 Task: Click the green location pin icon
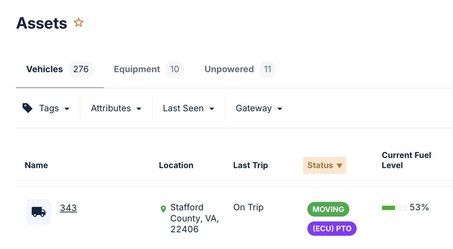163,209
